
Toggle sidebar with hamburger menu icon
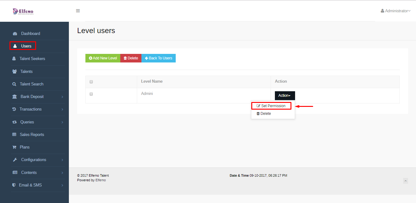(78, 11)
